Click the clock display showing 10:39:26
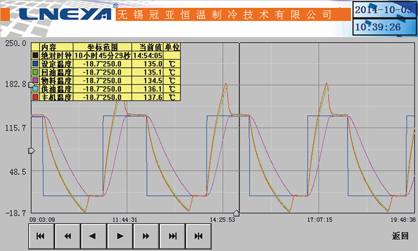 [x=385, y=27]
